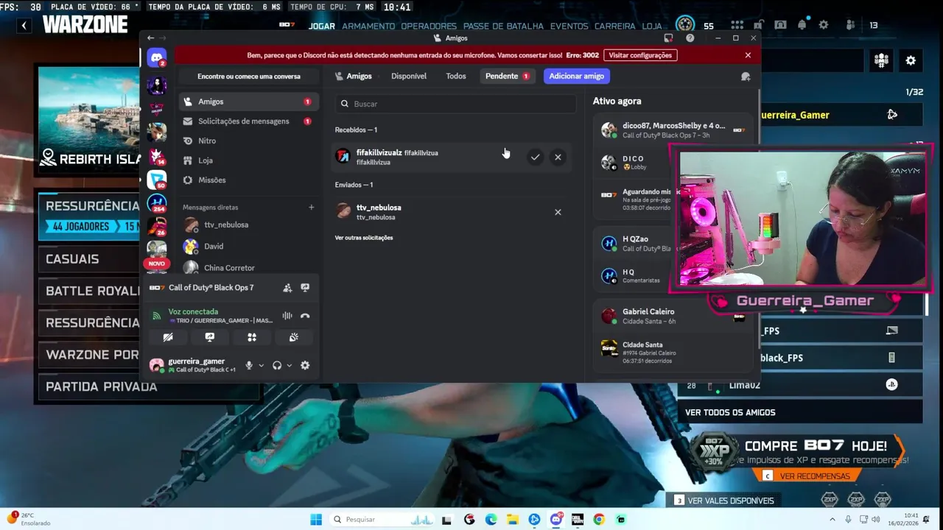
Task: Open Discord inbox icon in title bar
Action: [x=668, y=38]
